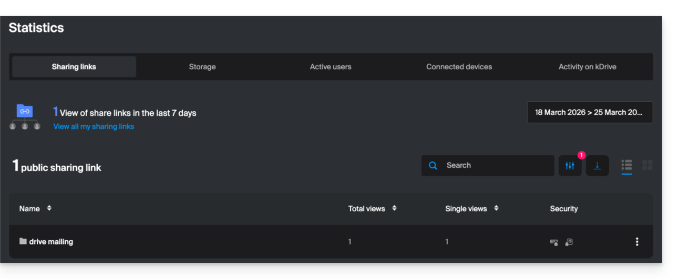Click View all my sharing links
The width and height of the screenshot is (678, 279).
click(94, 126)
